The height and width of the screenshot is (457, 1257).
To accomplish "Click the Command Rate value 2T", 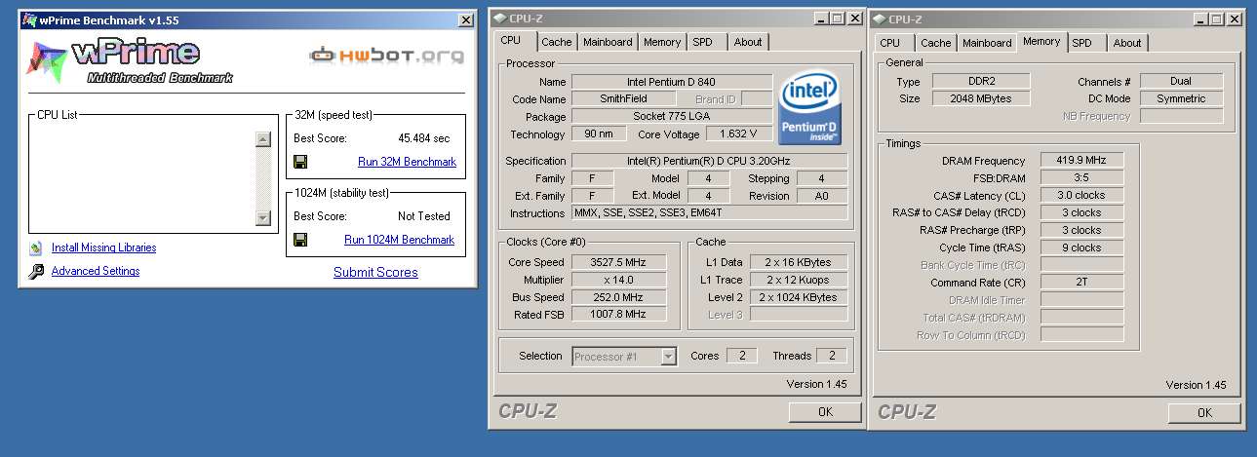I will [x=1081, y=284].
